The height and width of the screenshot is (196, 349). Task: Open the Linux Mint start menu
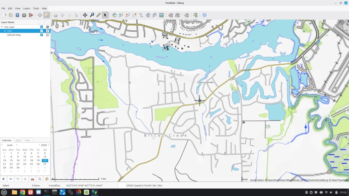4,192
